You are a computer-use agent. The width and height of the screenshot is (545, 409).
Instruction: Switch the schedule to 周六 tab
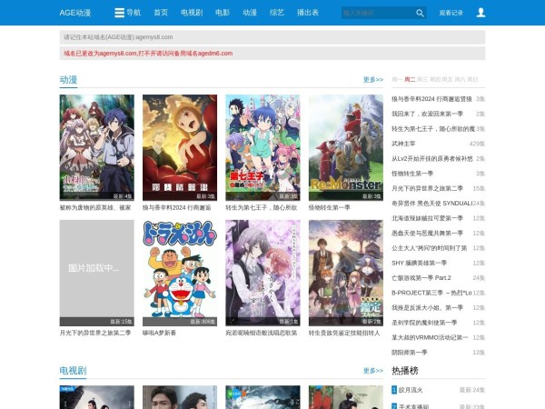(x=461, y=80)
